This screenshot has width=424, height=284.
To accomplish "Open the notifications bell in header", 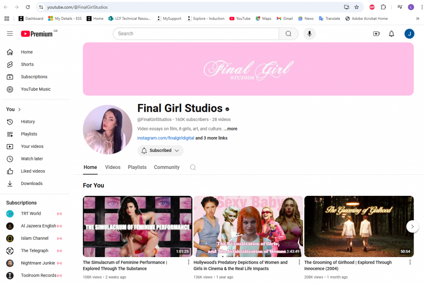I will 391,34.
